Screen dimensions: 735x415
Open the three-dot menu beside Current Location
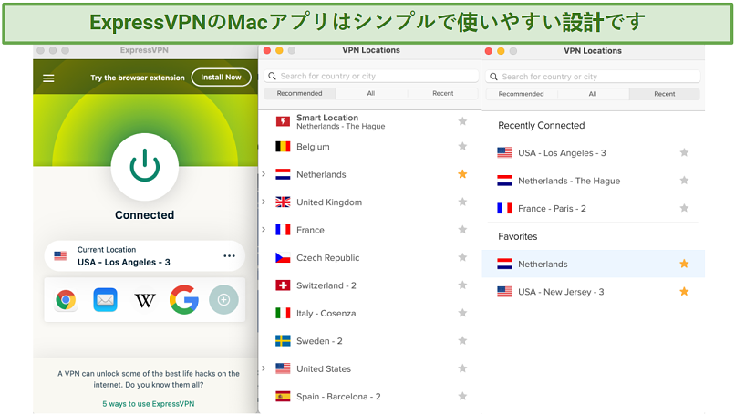tap(229, 256)
